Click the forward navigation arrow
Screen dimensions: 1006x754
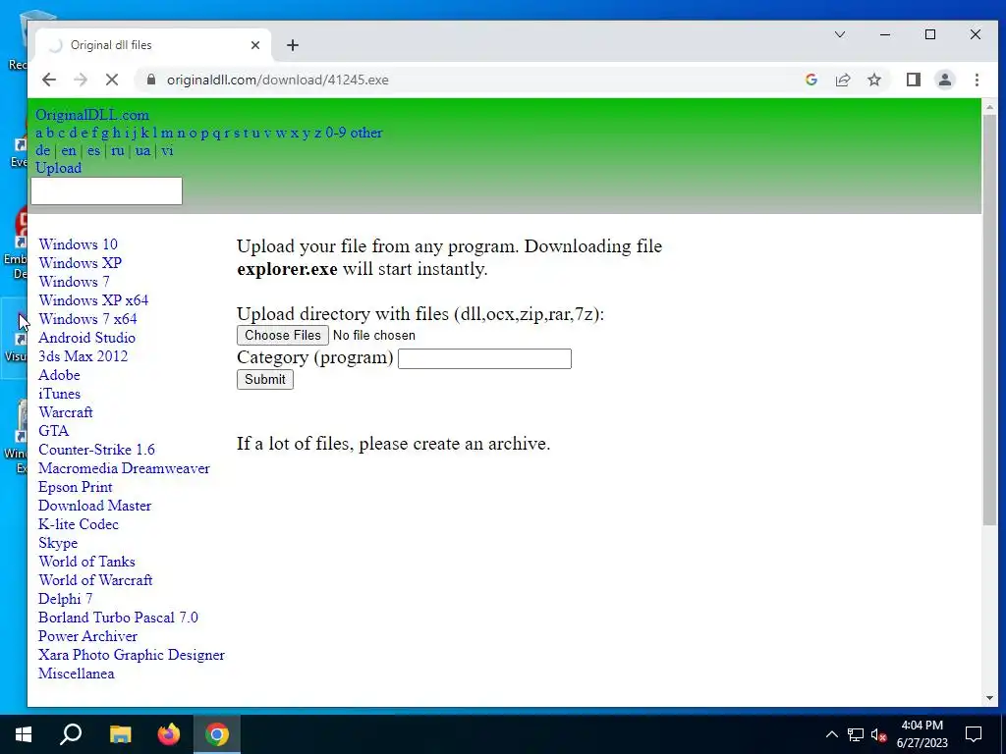tap(81, 80)
